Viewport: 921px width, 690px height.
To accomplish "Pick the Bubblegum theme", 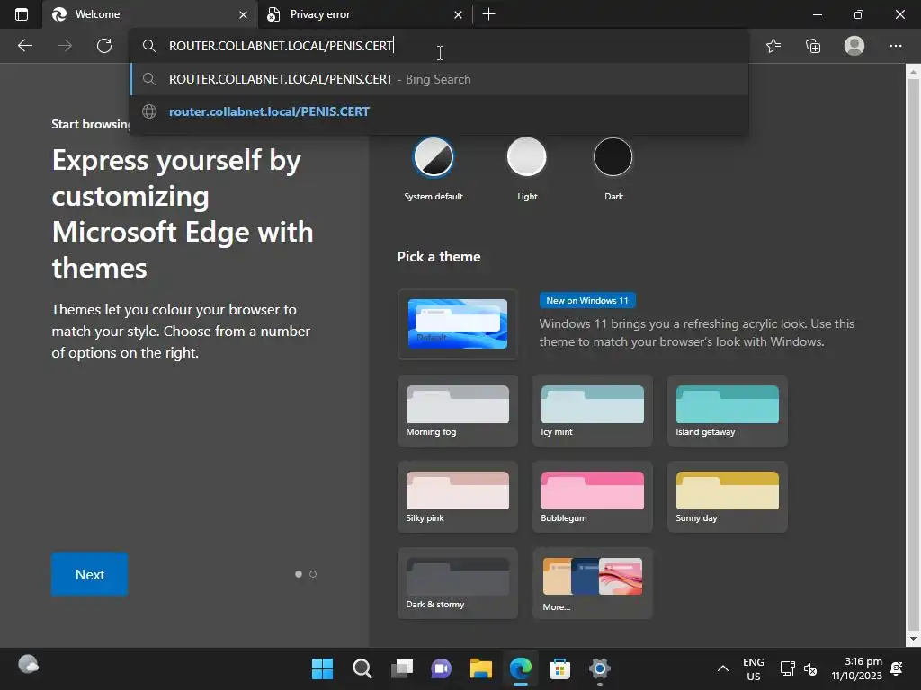I will [592, 497].
